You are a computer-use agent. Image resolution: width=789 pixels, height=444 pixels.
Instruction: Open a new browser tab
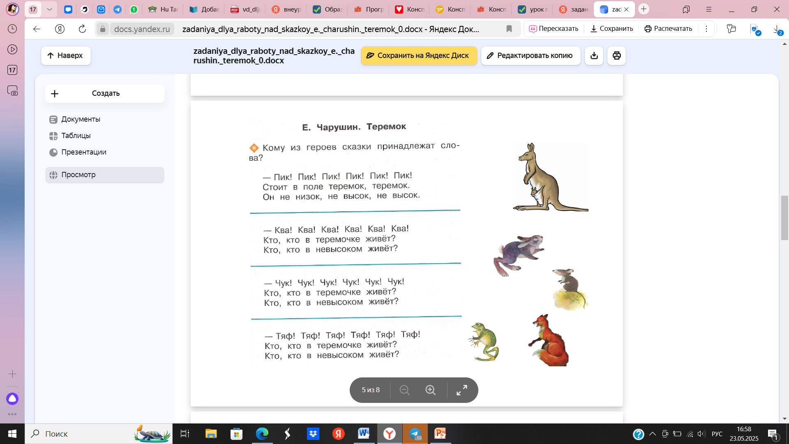(644, 9)
